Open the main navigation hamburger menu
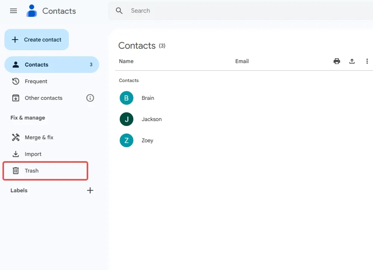 [13, 11]
